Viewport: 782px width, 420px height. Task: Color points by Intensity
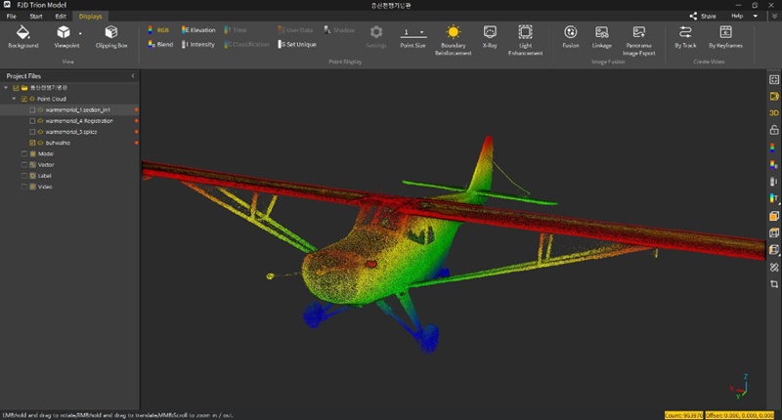pos(198,44)
